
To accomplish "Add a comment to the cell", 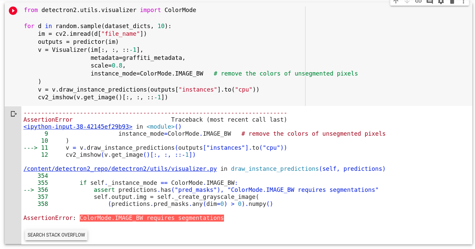I will 430,2.
